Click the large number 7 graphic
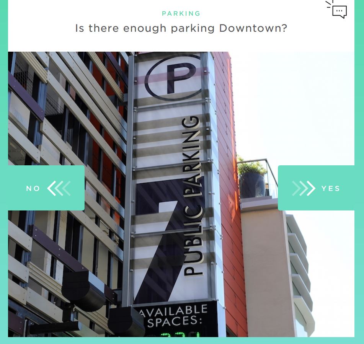364x344 pixels. pyautogui.click(x=160, y=240)
